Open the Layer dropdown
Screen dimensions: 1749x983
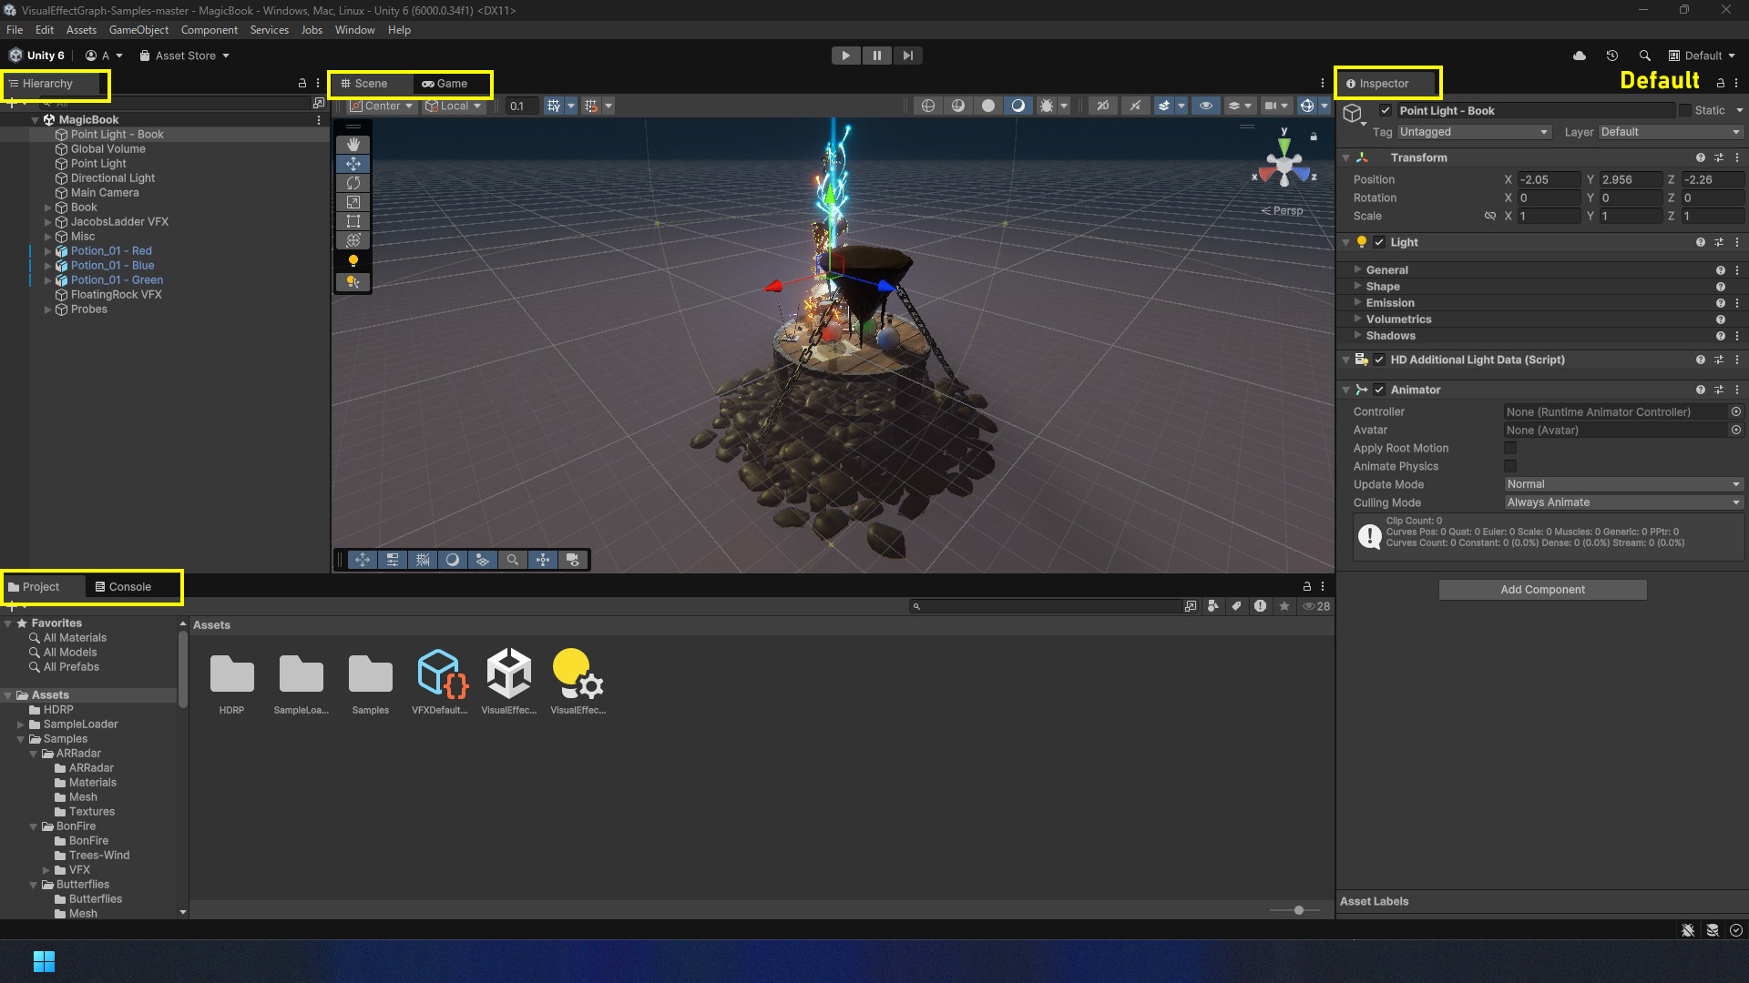click(x=1671, y=133)
